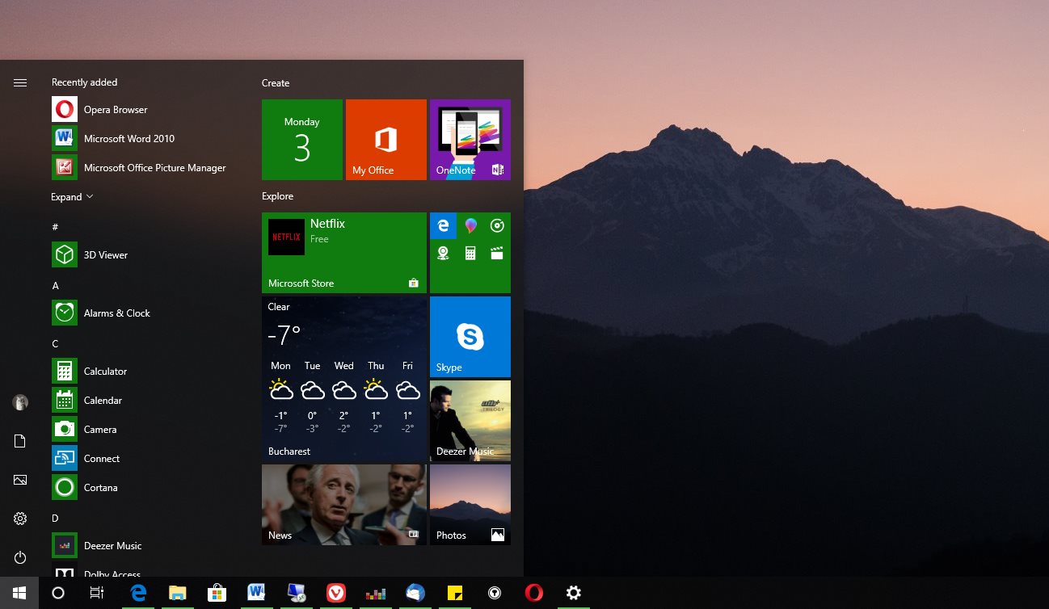Open the Skype tile

(470, 337)
